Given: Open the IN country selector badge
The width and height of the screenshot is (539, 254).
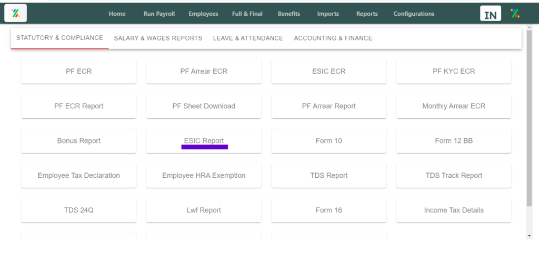Looking at the screenshot, I should (x=491, y=14).
